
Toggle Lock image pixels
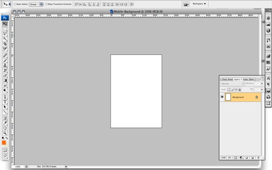(x=233, y=89)
